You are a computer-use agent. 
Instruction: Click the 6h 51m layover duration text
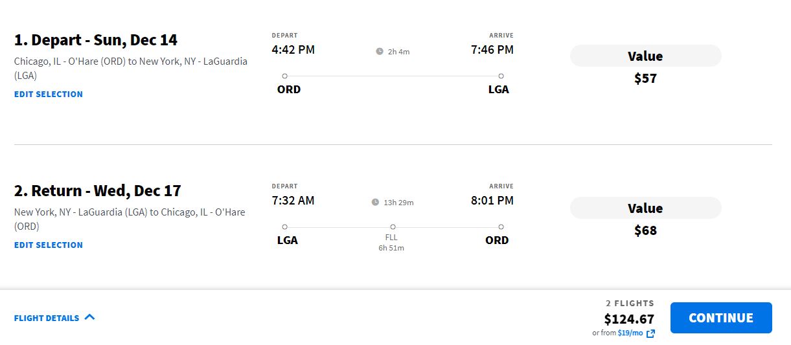coord(391,248)
